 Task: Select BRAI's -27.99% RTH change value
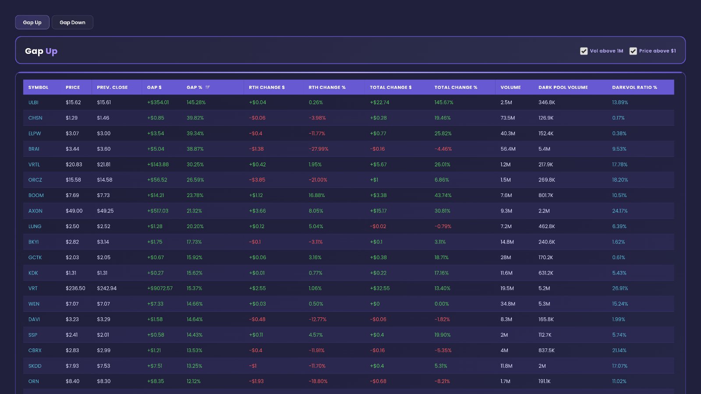(x=319, y=149)
